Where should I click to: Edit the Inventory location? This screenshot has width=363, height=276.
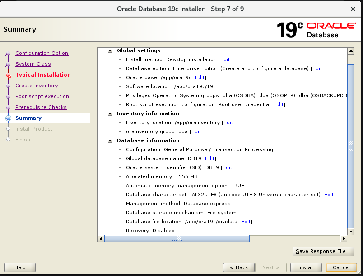coord(228,122)
